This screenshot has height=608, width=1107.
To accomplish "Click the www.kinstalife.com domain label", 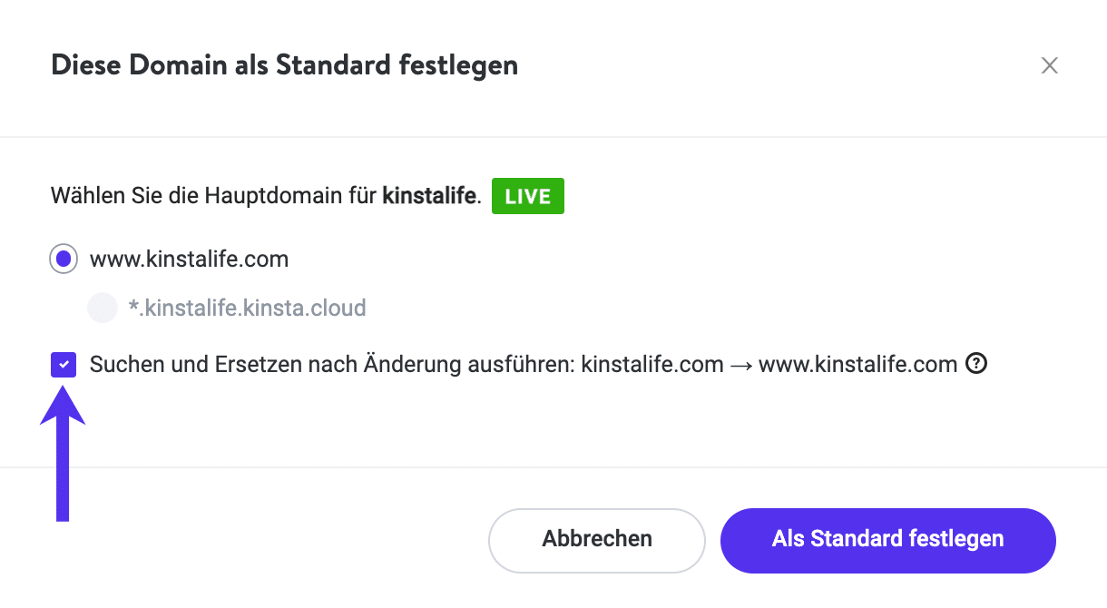I will 188,259.
